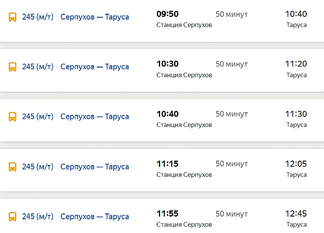The width and height of the screenshot is (324, 233).
Task: Select the 11:20 arrival time in Таруса
Action: [x=296, y=64]
